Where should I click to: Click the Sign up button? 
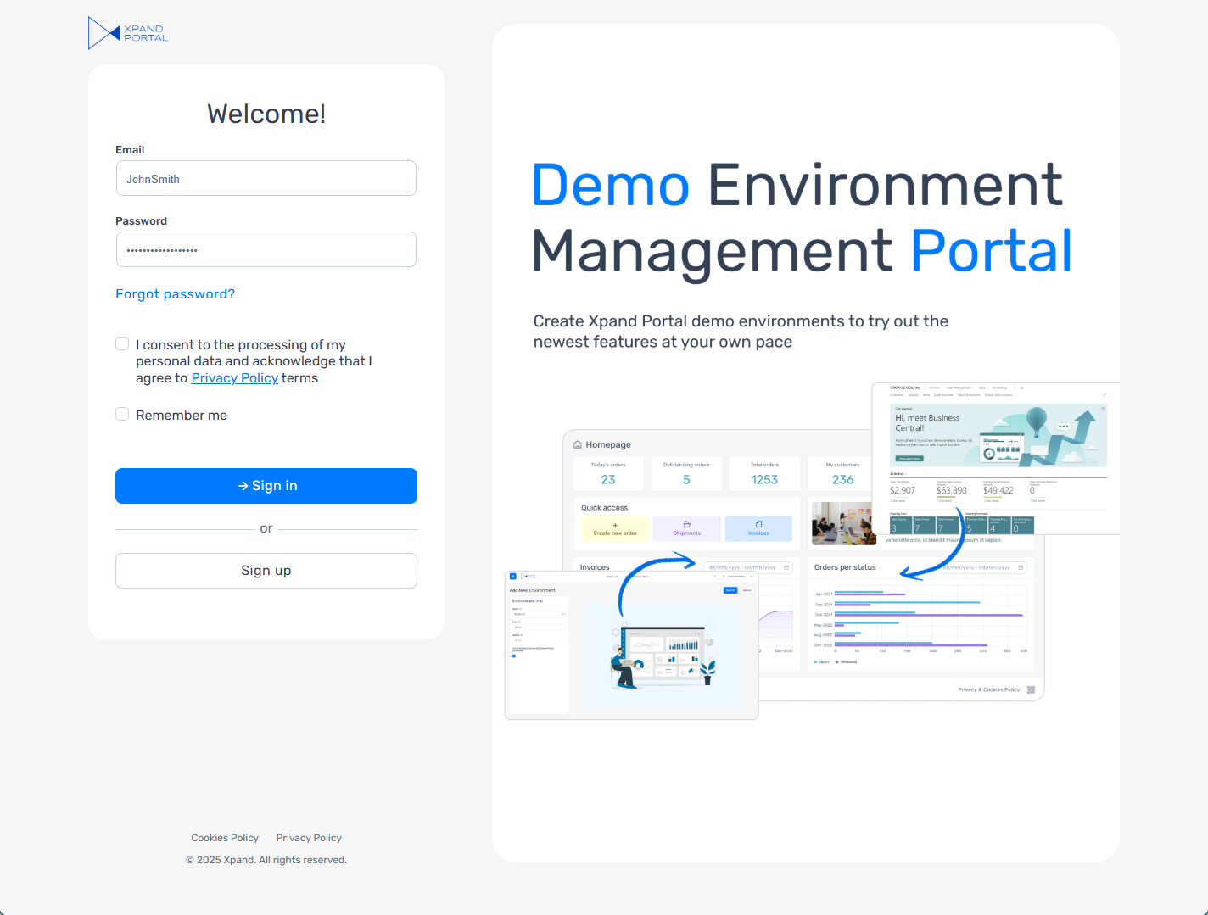[266, 571]
